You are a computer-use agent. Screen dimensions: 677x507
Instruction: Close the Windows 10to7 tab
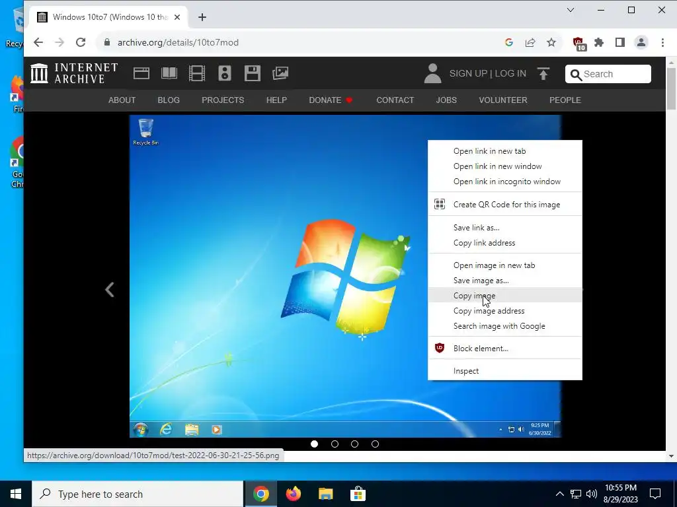point(177,17)
